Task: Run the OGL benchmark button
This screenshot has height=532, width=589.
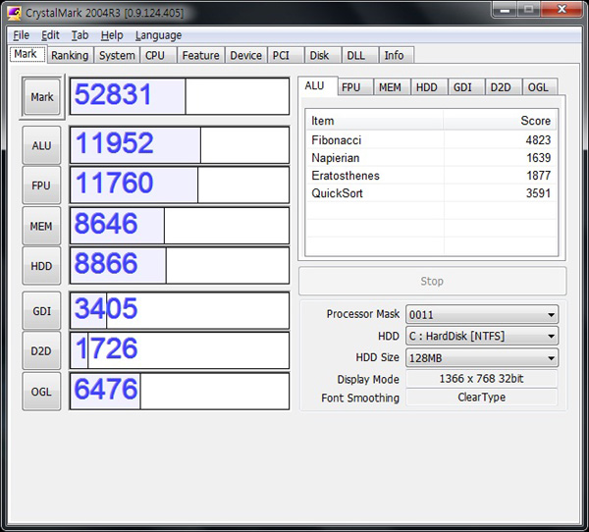Action: (41, 392)
